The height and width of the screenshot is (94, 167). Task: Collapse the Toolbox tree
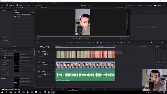[1, 51]
